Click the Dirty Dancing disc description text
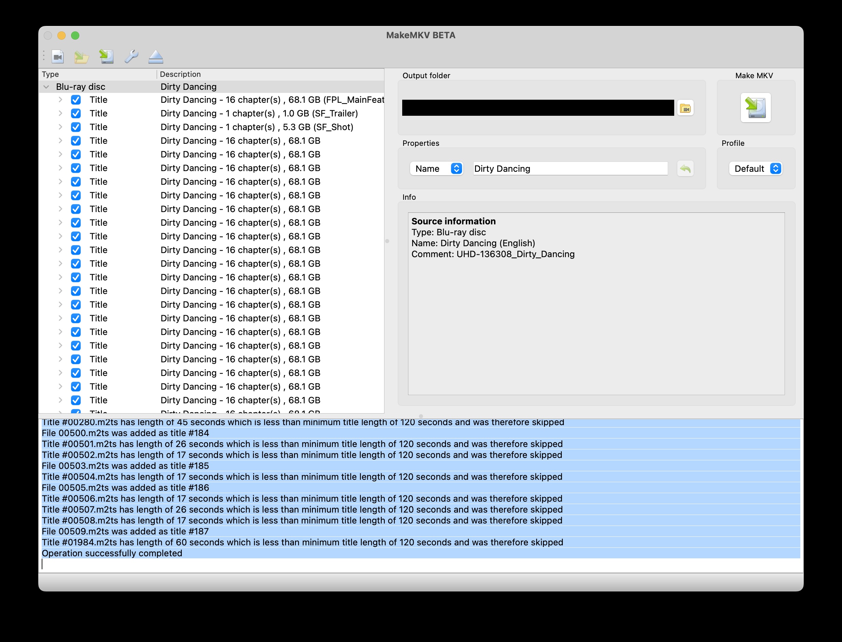The width and height of the screenshot is (842, 642). (x=189, y=87)
